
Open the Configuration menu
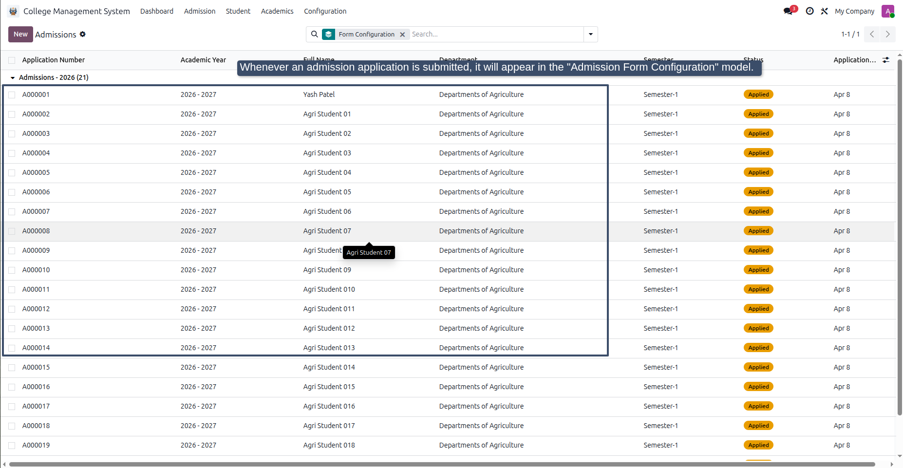(x=325, y=11)
